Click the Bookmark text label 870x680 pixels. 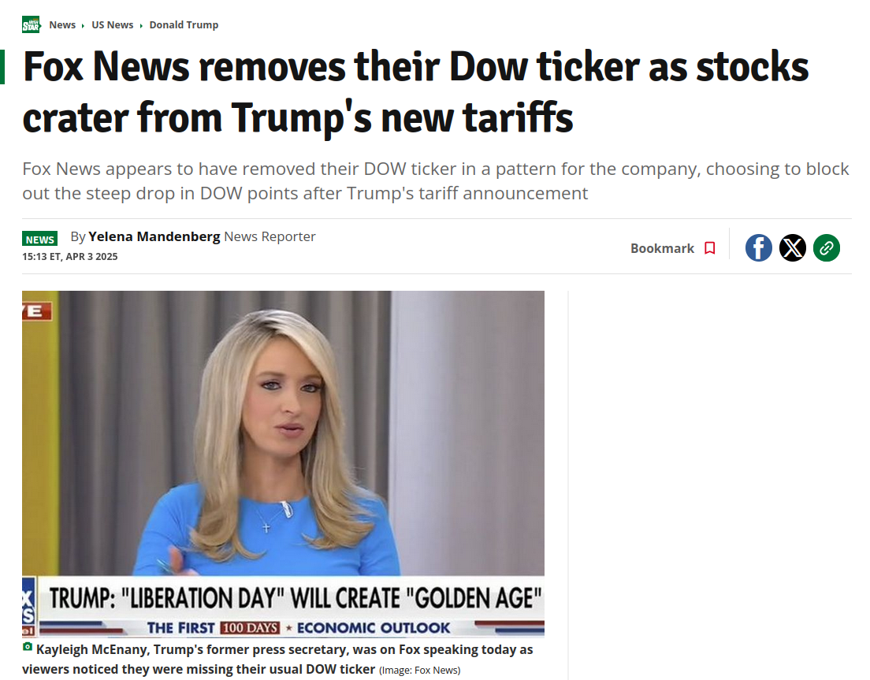(662, 248)
